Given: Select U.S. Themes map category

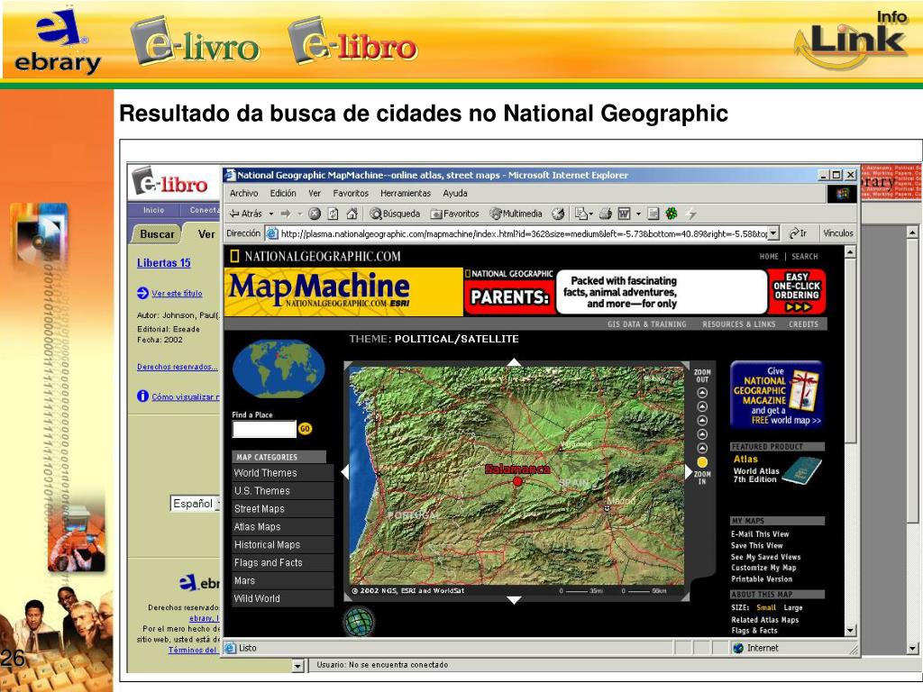Looking at the screenshot, I should (x=283, y=491).
